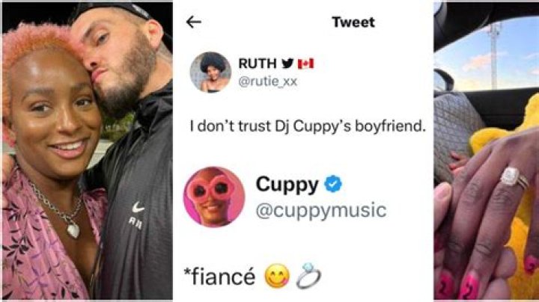Click the heart pendant on the necklace

(73, 229)
